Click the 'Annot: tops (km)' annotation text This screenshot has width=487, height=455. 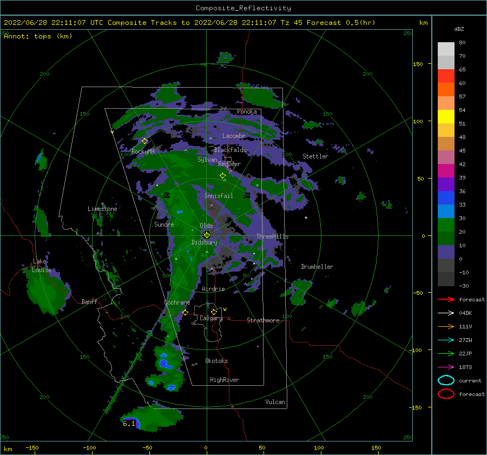38,36
